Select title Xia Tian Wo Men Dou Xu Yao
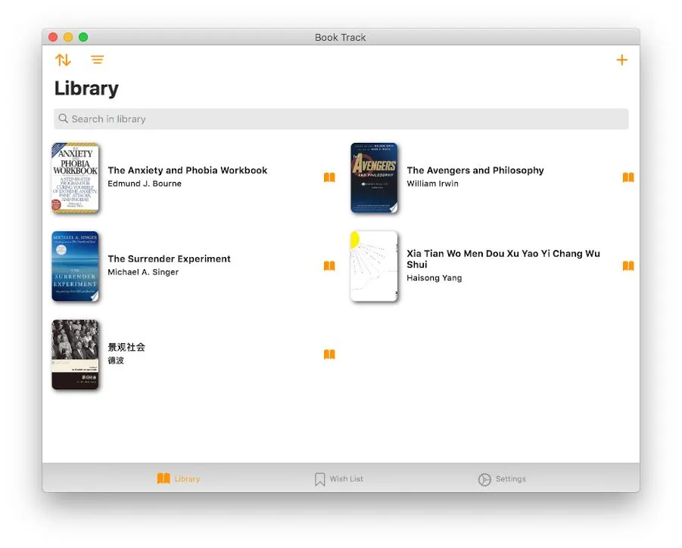Image resolution: width=682 pixels, height=548 pixels. (503, 259)
